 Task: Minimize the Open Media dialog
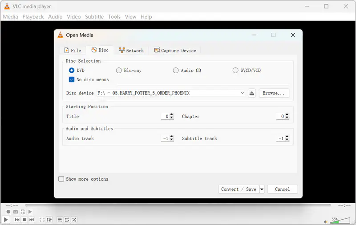(254, 35)
